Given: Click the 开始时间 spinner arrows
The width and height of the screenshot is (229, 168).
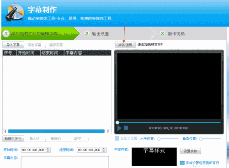Looking at the screenshot, I should (48, 150).
